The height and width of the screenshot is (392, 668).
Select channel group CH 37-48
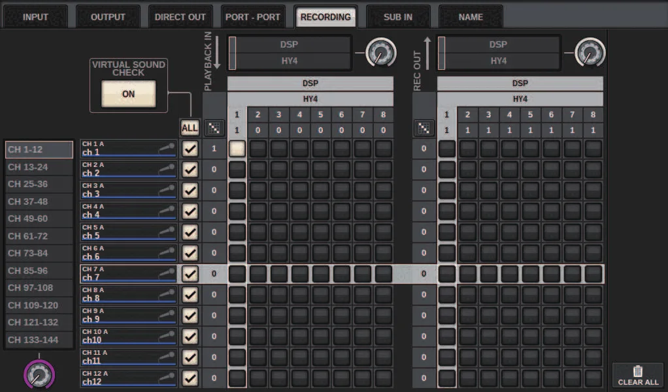[x=39, y=202]
